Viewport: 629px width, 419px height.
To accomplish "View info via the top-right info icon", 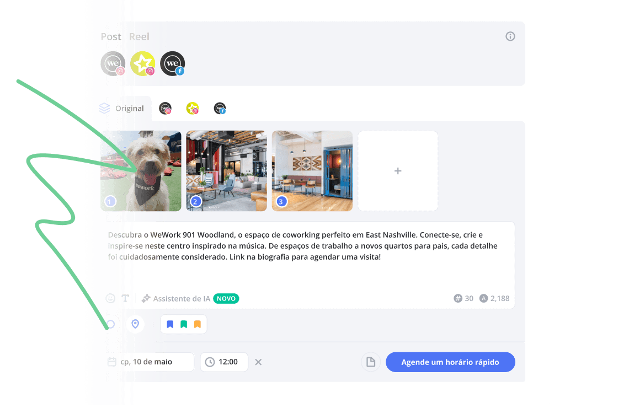I will click(x=510, y=36).
